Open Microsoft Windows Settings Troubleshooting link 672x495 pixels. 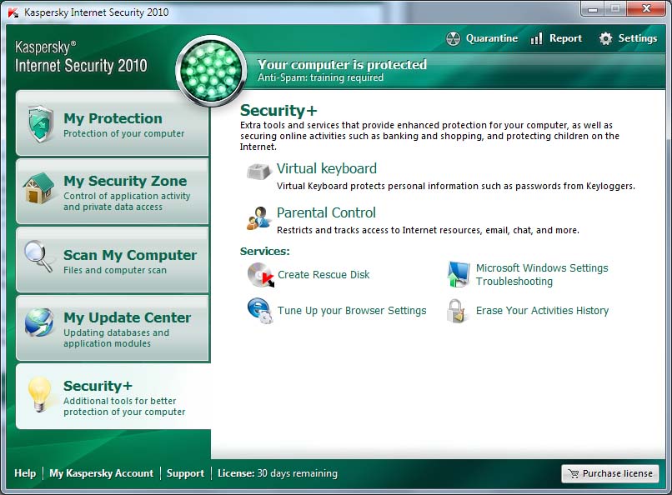coord(542,275)
